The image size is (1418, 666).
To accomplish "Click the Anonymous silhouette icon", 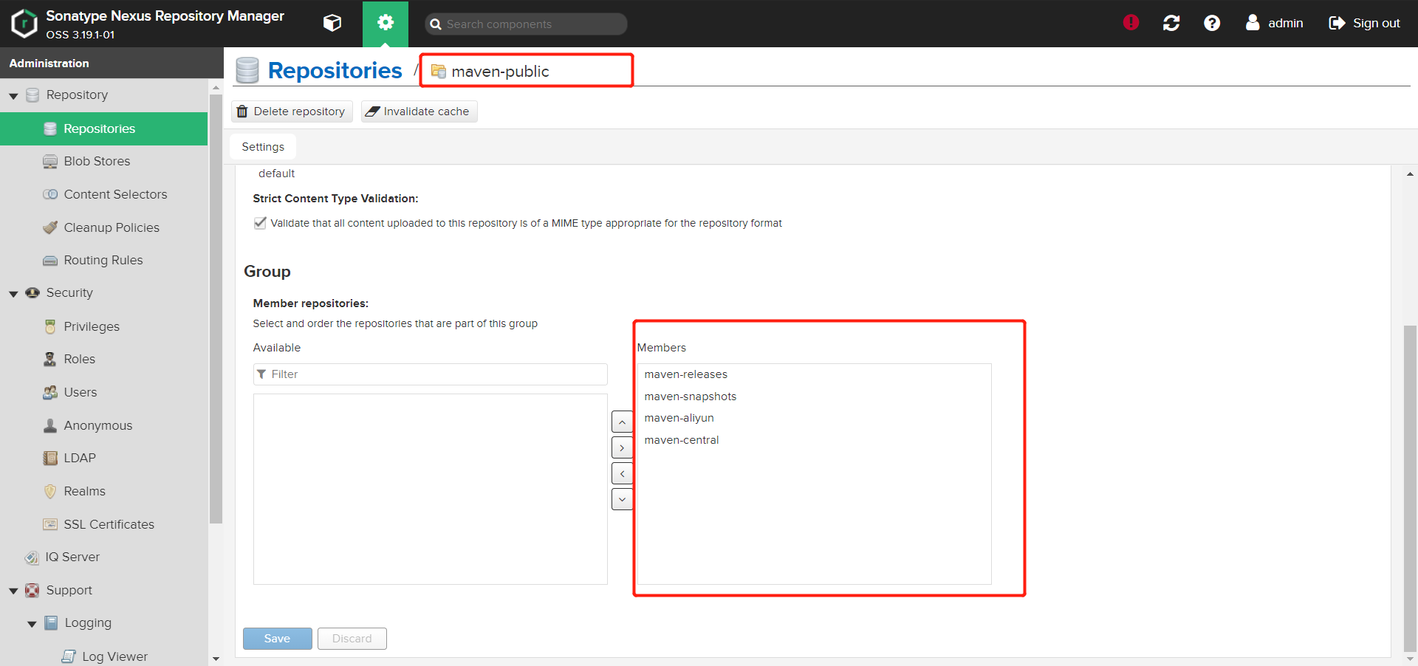I will coord(50,425).
